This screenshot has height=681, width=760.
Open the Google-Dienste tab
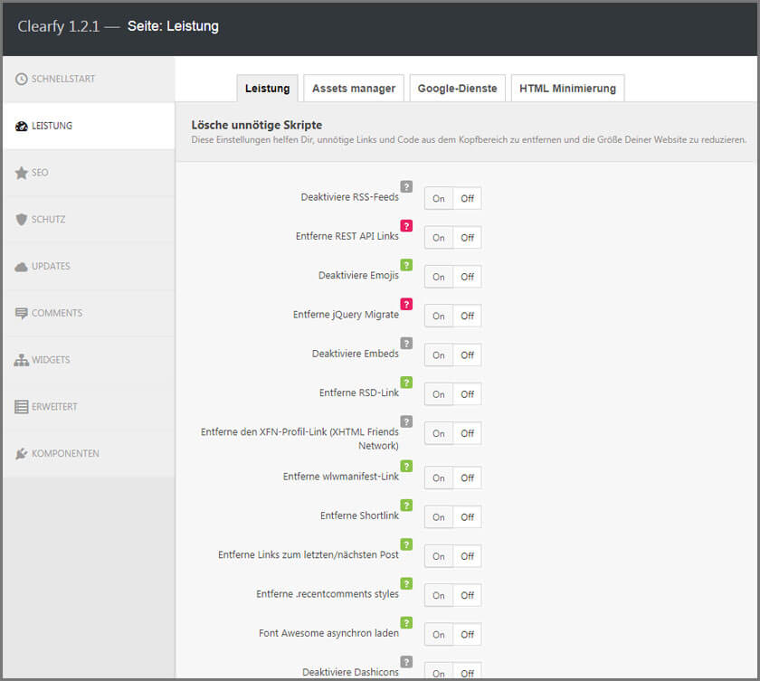click(457, 89)
